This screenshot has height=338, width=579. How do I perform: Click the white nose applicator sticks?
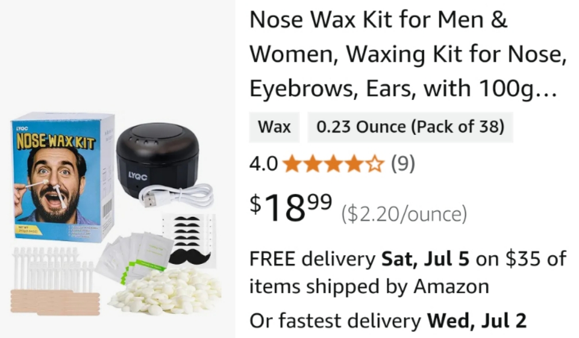(52, 268)
